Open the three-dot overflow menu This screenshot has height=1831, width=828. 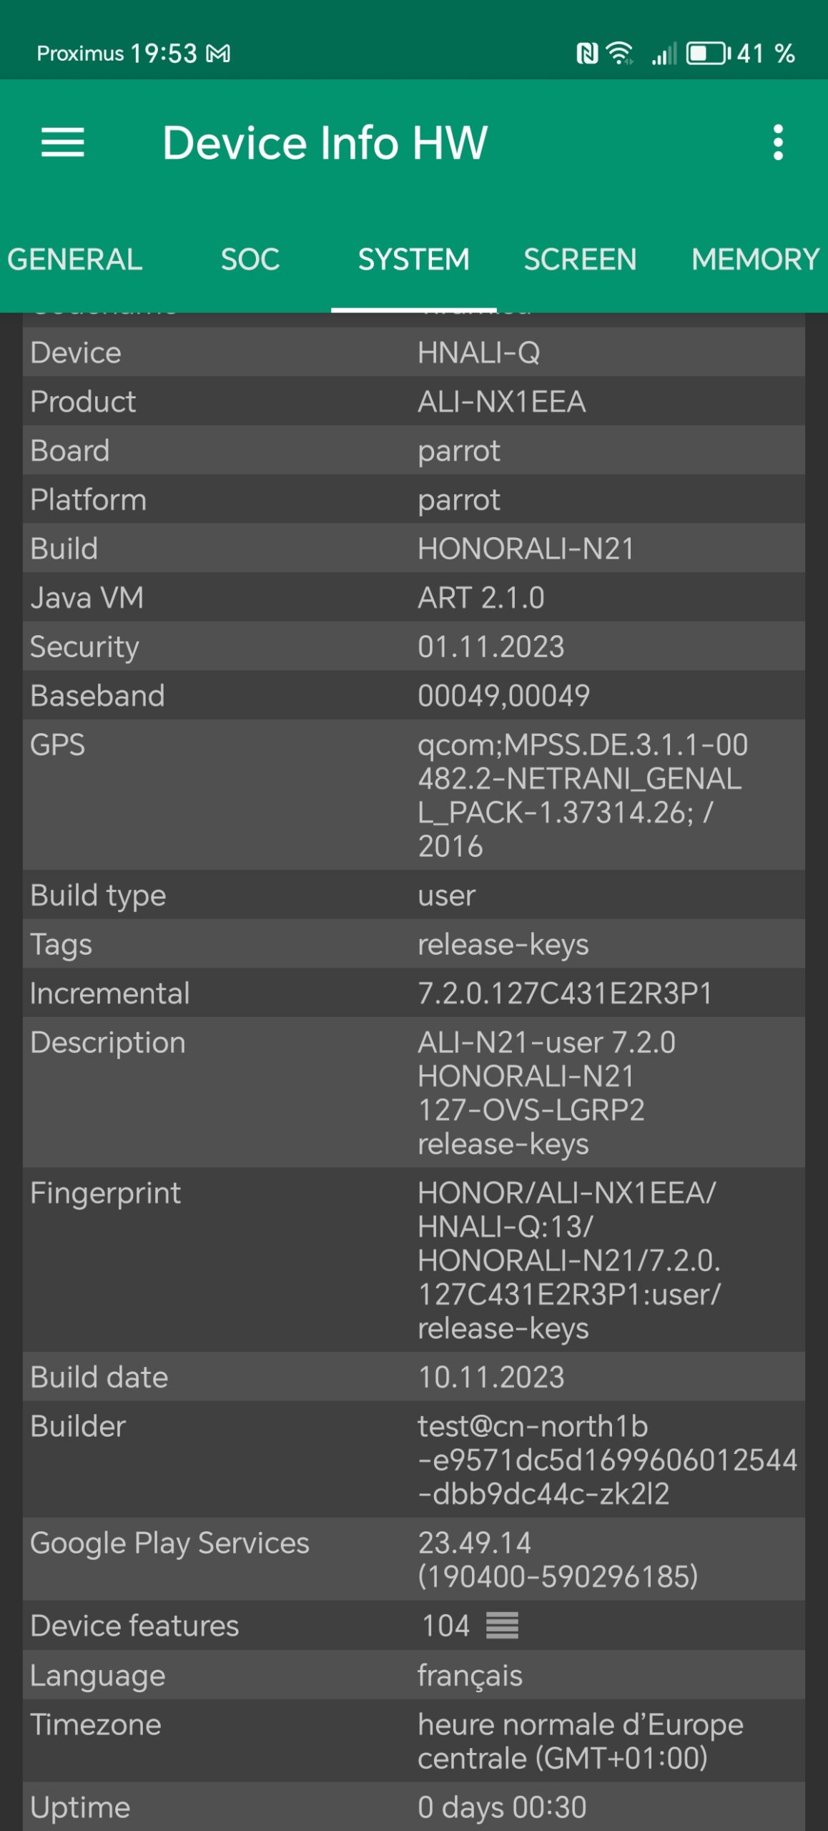(778, 142)
